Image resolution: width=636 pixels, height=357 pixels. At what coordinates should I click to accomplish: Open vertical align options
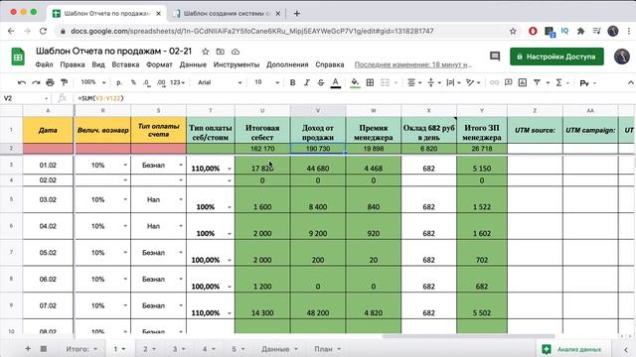433,82
